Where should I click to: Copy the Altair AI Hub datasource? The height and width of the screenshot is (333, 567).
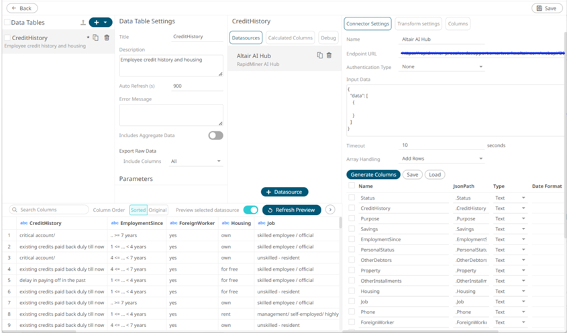pyautogui.click(x=320, y=56)
